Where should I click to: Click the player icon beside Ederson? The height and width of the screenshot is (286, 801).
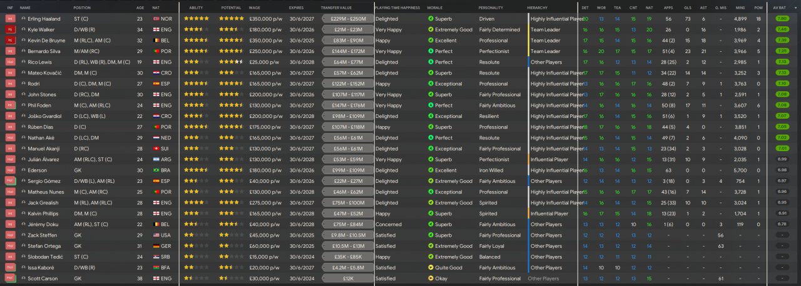[x=23, y=170]
